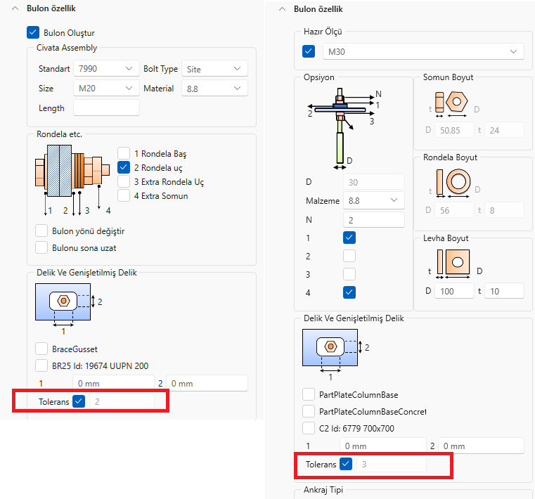This screenshot has height=499, width=535.
Task: Toggle Bulon yönü değiştir option
Action: [x=42, y=231]
